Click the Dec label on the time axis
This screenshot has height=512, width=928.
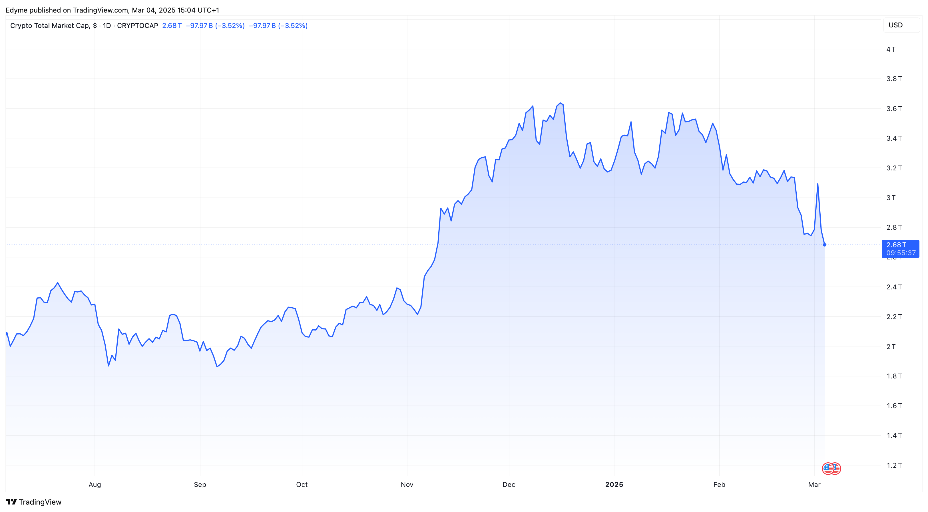[x=509, y=485]
